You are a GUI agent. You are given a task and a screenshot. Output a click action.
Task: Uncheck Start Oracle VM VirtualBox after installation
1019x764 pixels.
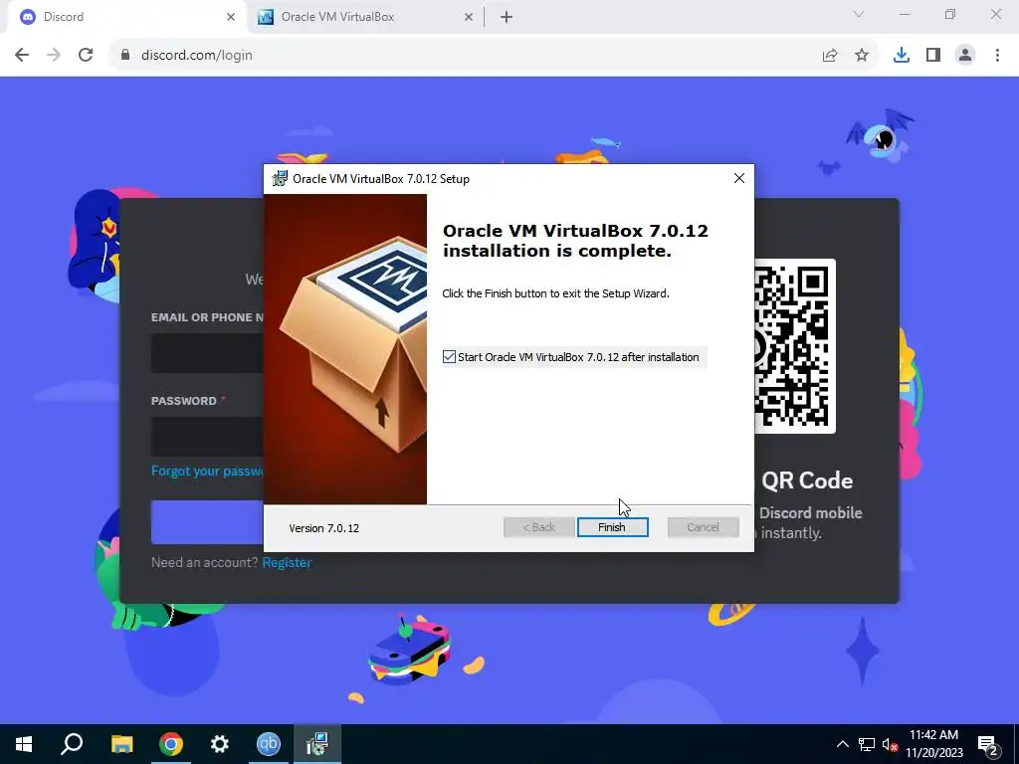click(x=449, y=357)
